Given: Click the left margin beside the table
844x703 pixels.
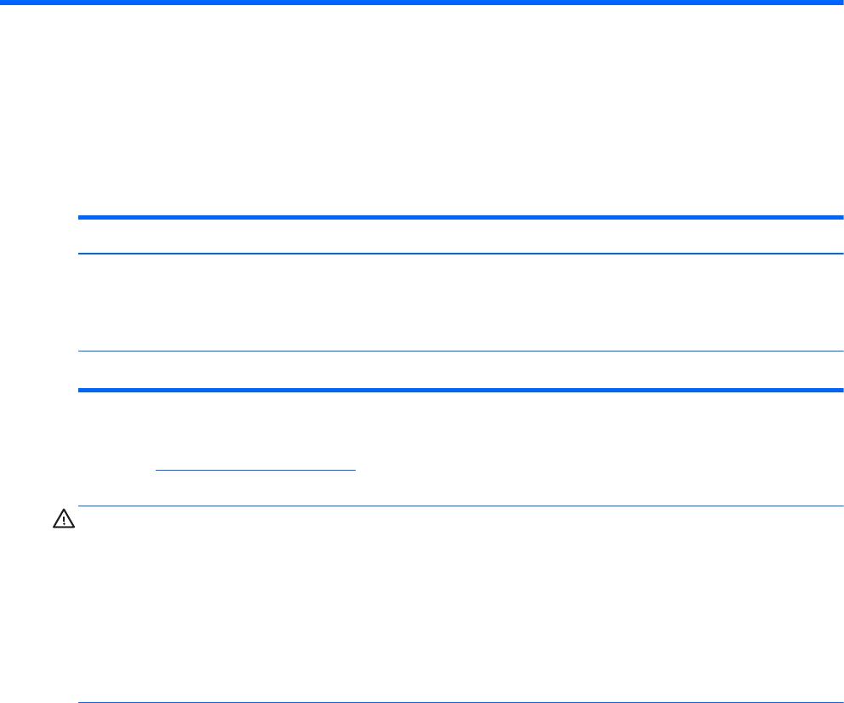Looking at the screenshot, I should [38, 302].
